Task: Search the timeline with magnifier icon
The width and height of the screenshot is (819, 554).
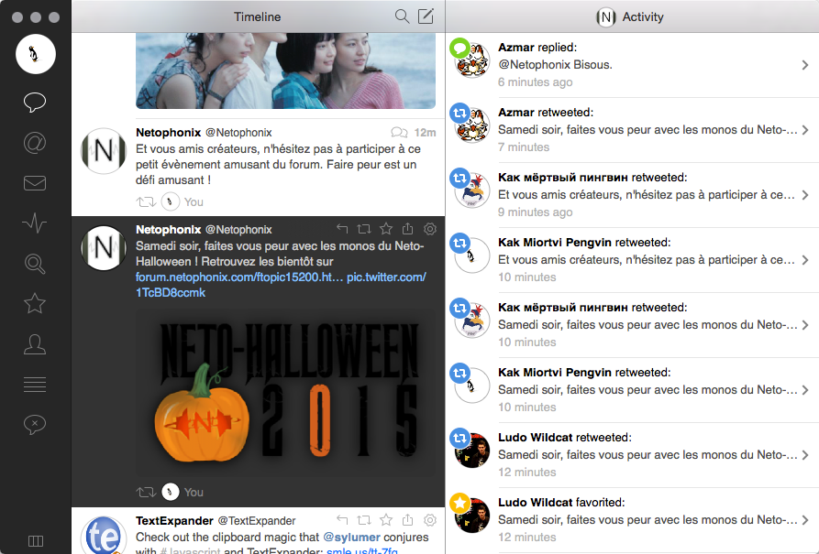Action: point(402,16)
